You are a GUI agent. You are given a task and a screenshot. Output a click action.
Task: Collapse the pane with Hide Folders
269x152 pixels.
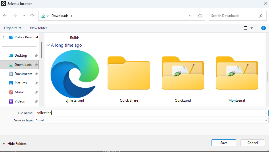coord(15,144)
